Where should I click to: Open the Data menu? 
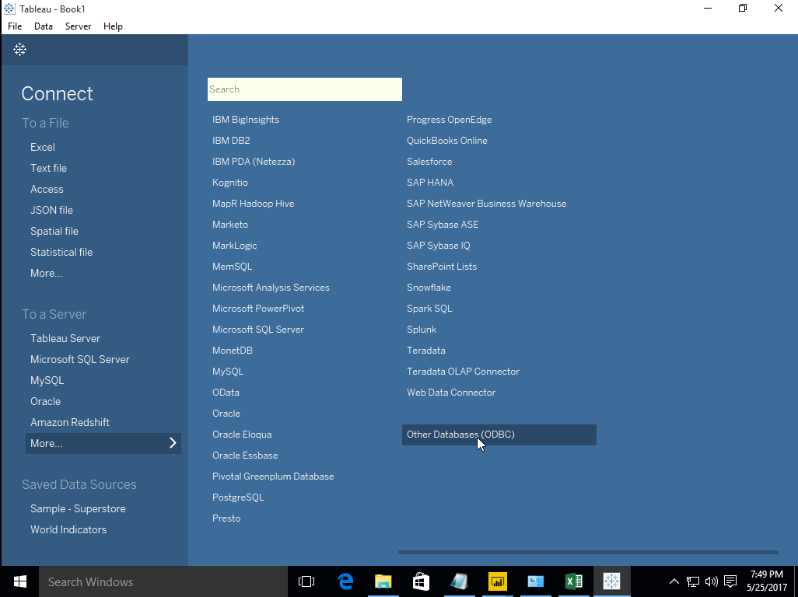44,26
